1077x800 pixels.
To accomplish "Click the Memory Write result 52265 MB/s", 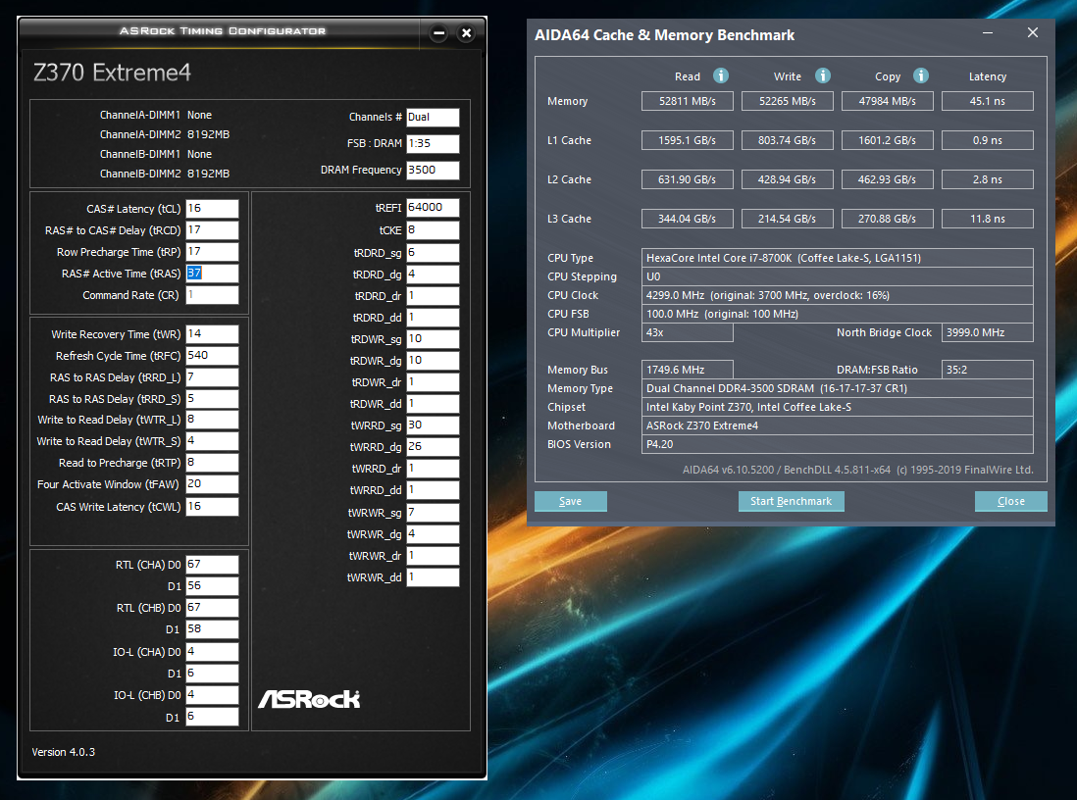I will [787, 101].
